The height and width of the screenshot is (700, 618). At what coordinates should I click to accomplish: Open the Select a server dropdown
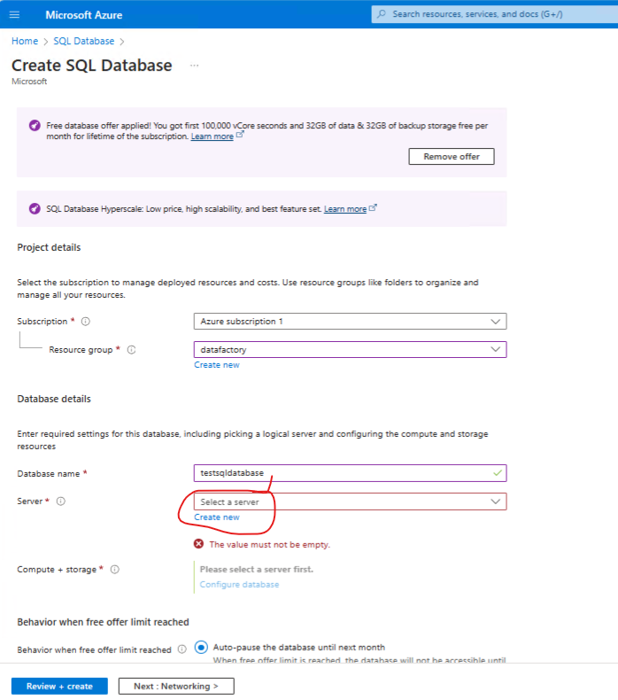[351, 502]
